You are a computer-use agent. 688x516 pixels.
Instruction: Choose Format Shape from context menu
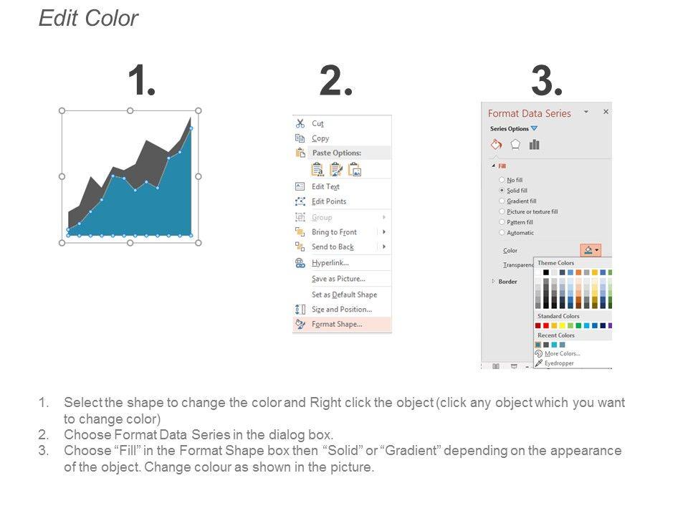[337, 324]
